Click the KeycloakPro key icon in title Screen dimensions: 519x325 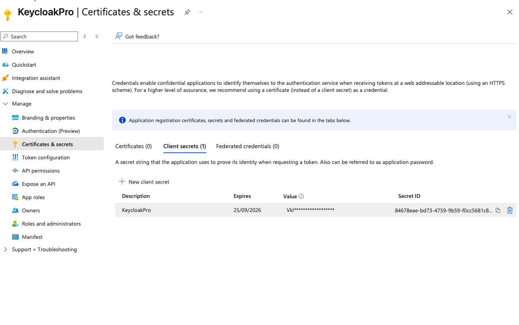point(7,14)
